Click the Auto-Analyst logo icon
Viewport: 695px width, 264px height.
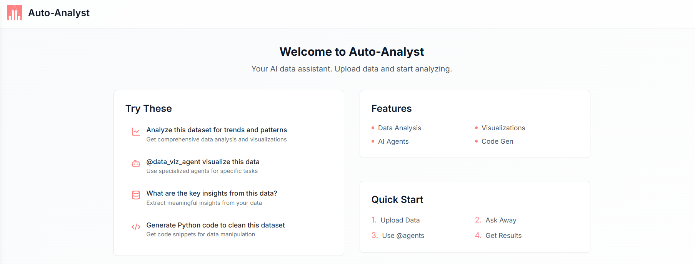tap(15, 13)
